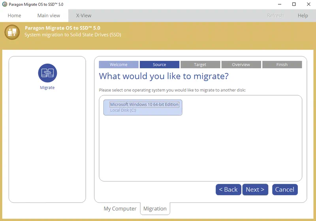Image resolution: width=316 pixels, height=221 pixels.
Task: Click the Refresh menu item
Action: [x=275, y=15]
